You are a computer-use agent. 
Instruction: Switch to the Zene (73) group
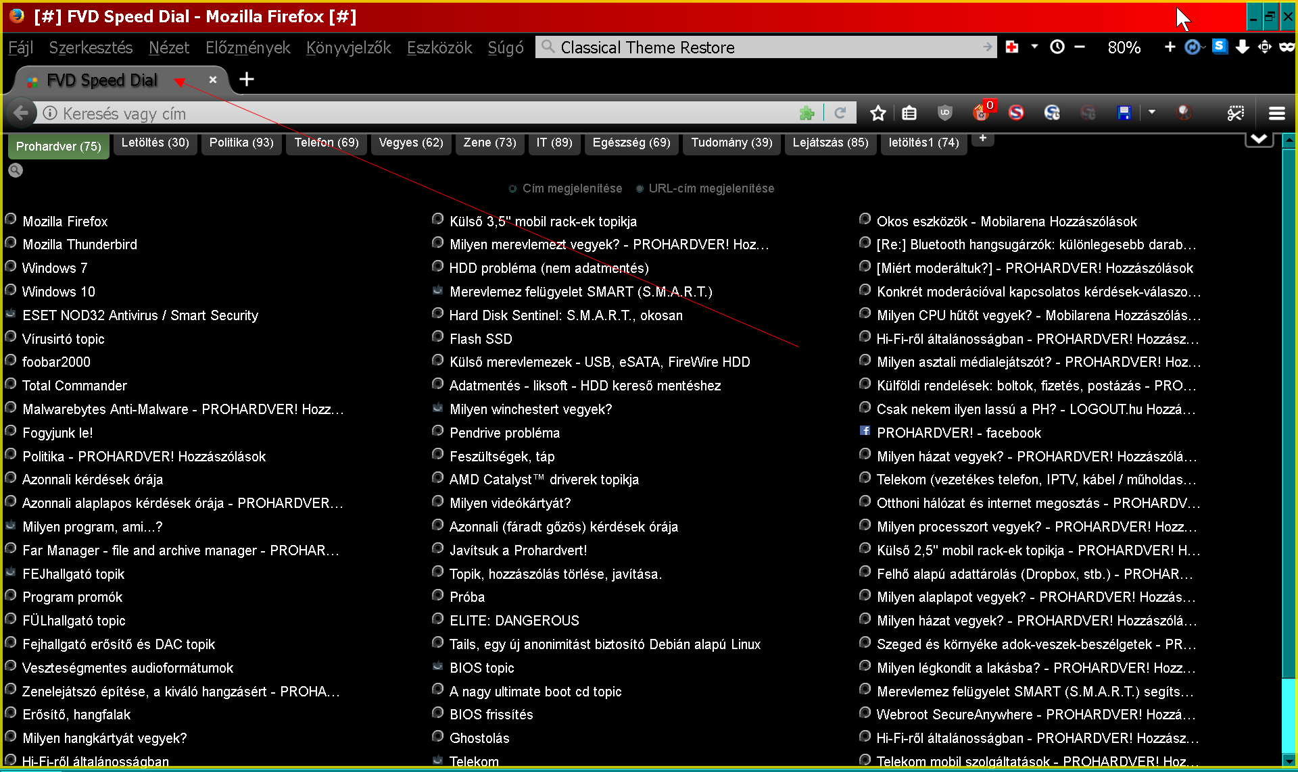(490, 143)
